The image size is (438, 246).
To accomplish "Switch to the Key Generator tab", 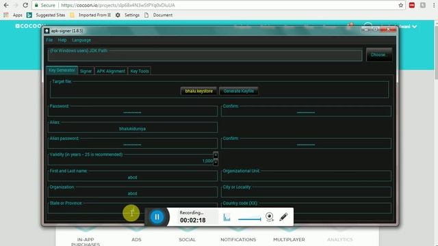I will 62,70.
